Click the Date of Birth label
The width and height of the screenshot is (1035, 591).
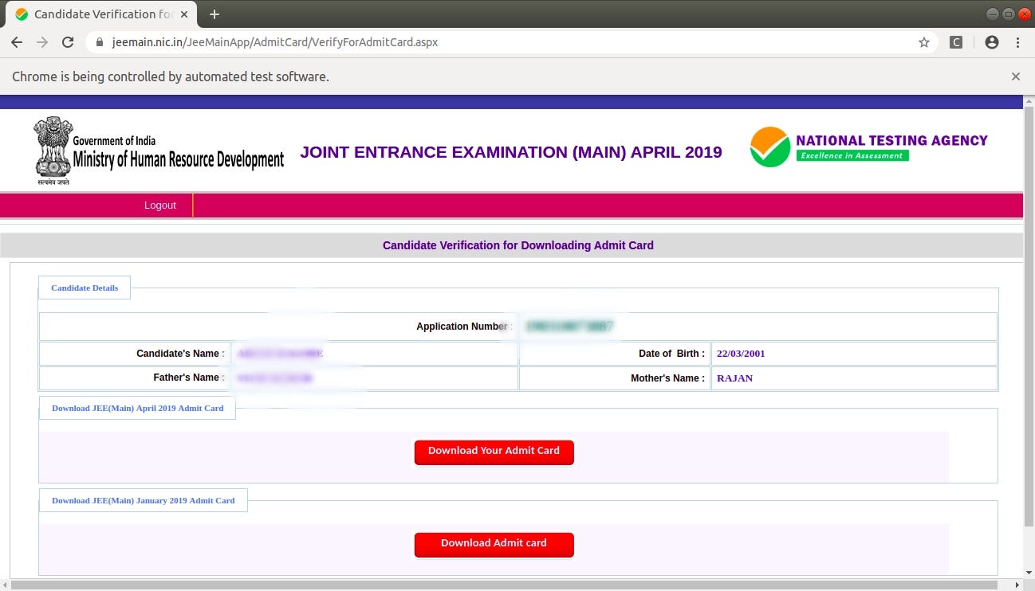tap(671, 354)
